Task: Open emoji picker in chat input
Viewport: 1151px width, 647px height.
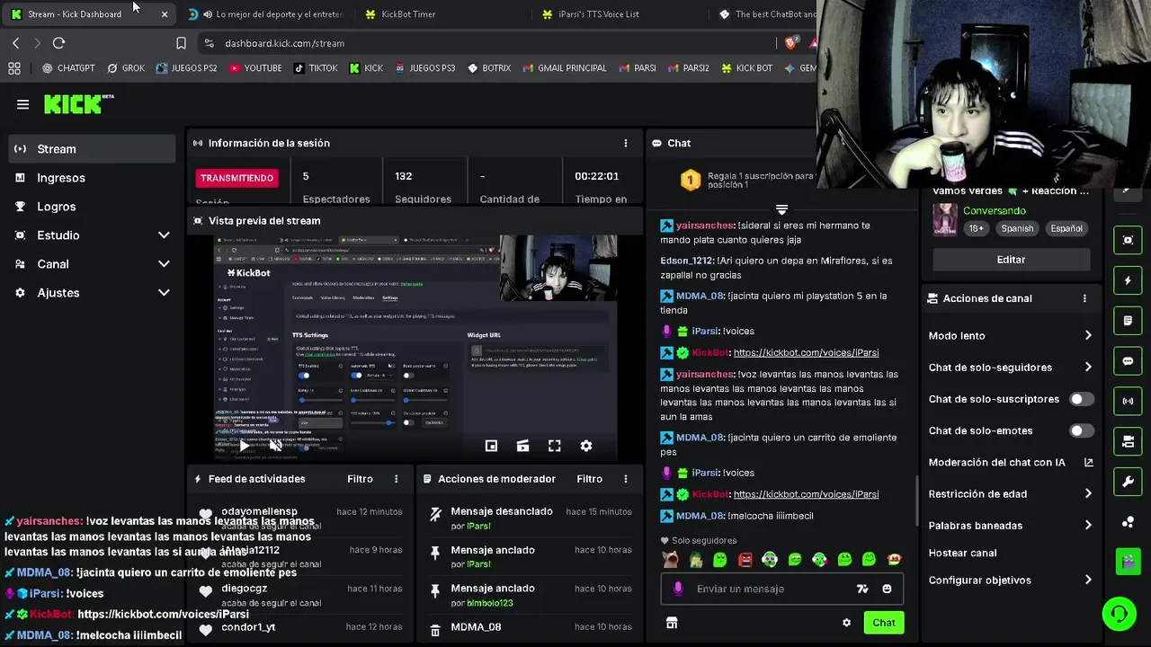Action: click(x=887, y=589)
